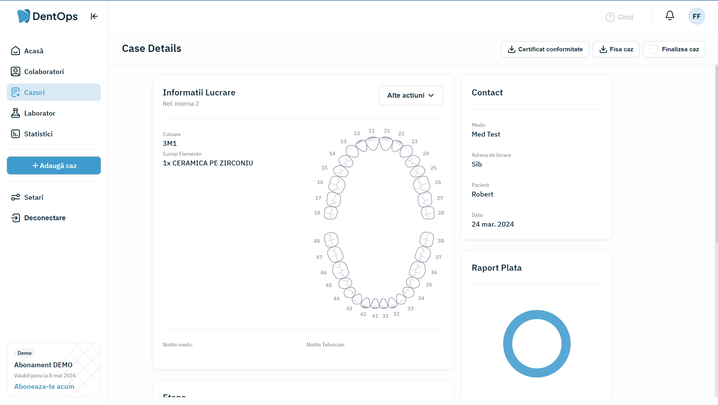
Task: Tick the Finalizea caz checkbox
Action: 653,49
